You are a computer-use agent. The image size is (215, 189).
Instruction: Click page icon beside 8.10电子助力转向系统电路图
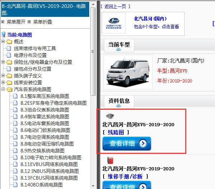(15, 157)
